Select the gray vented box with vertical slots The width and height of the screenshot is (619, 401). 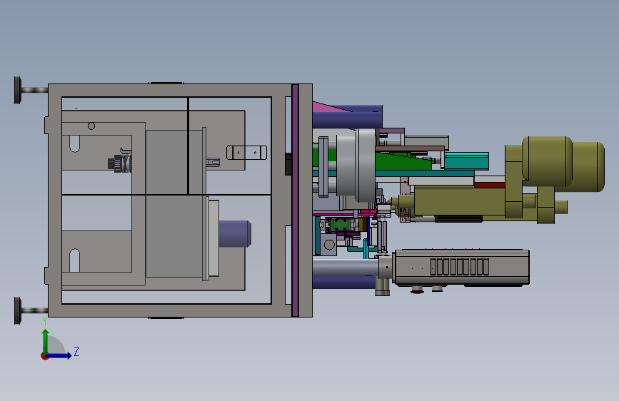pos(461,267)
